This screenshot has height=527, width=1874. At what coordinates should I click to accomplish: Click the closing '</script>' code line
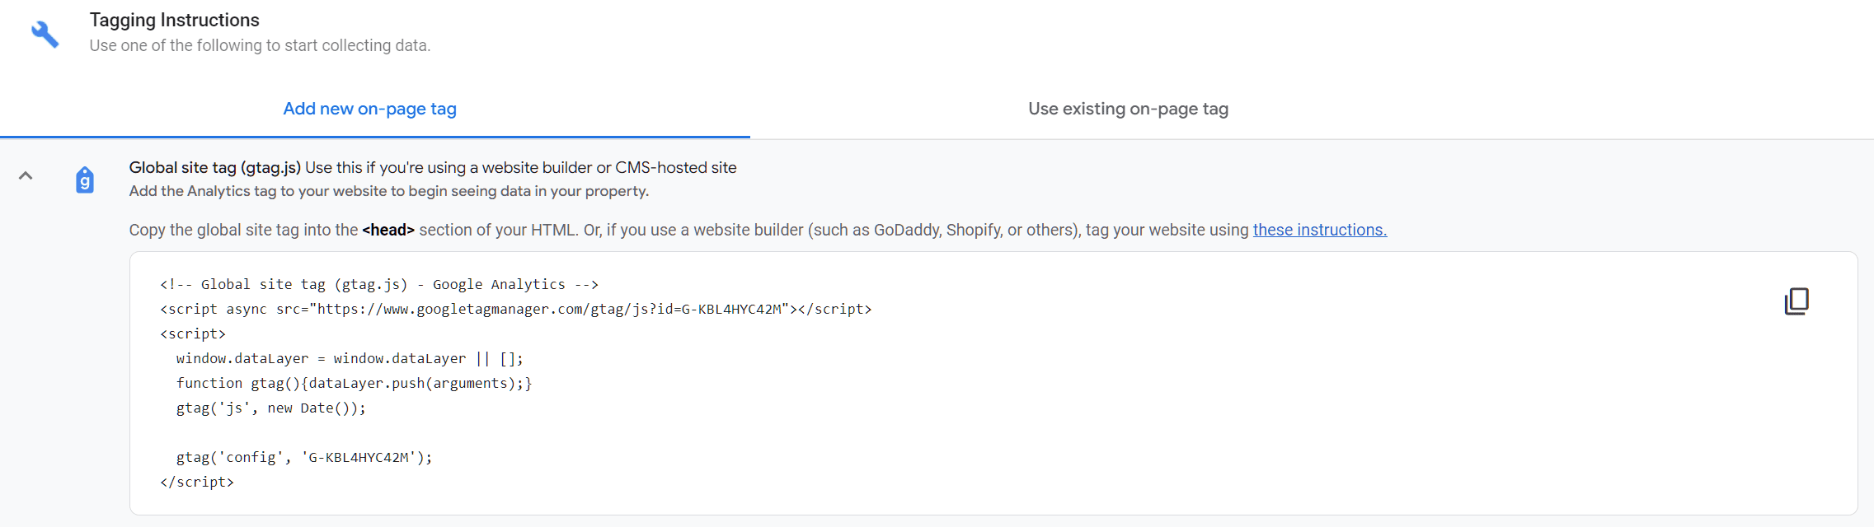[x=197, y=482]
